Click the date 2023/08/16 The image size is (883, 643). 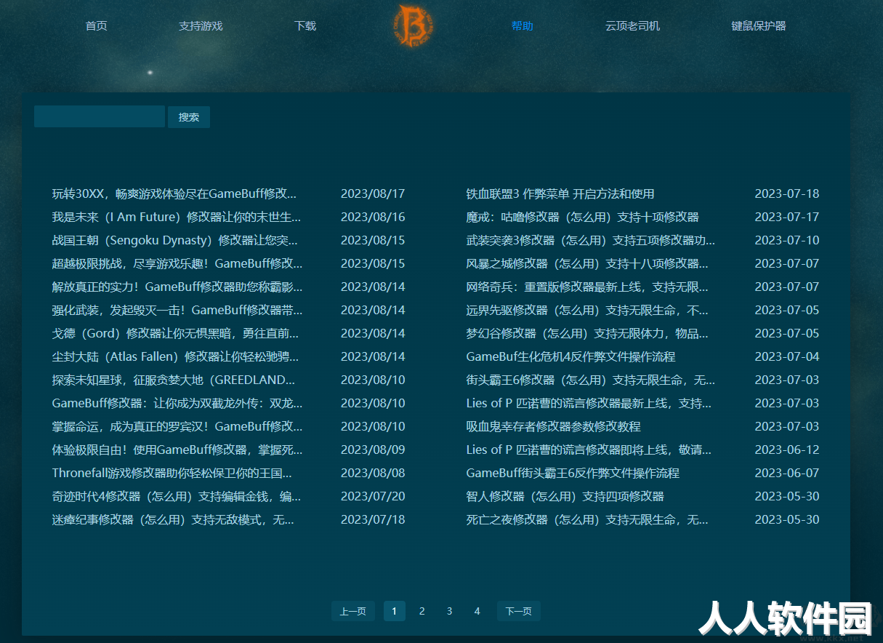click(x=373, y=217)
